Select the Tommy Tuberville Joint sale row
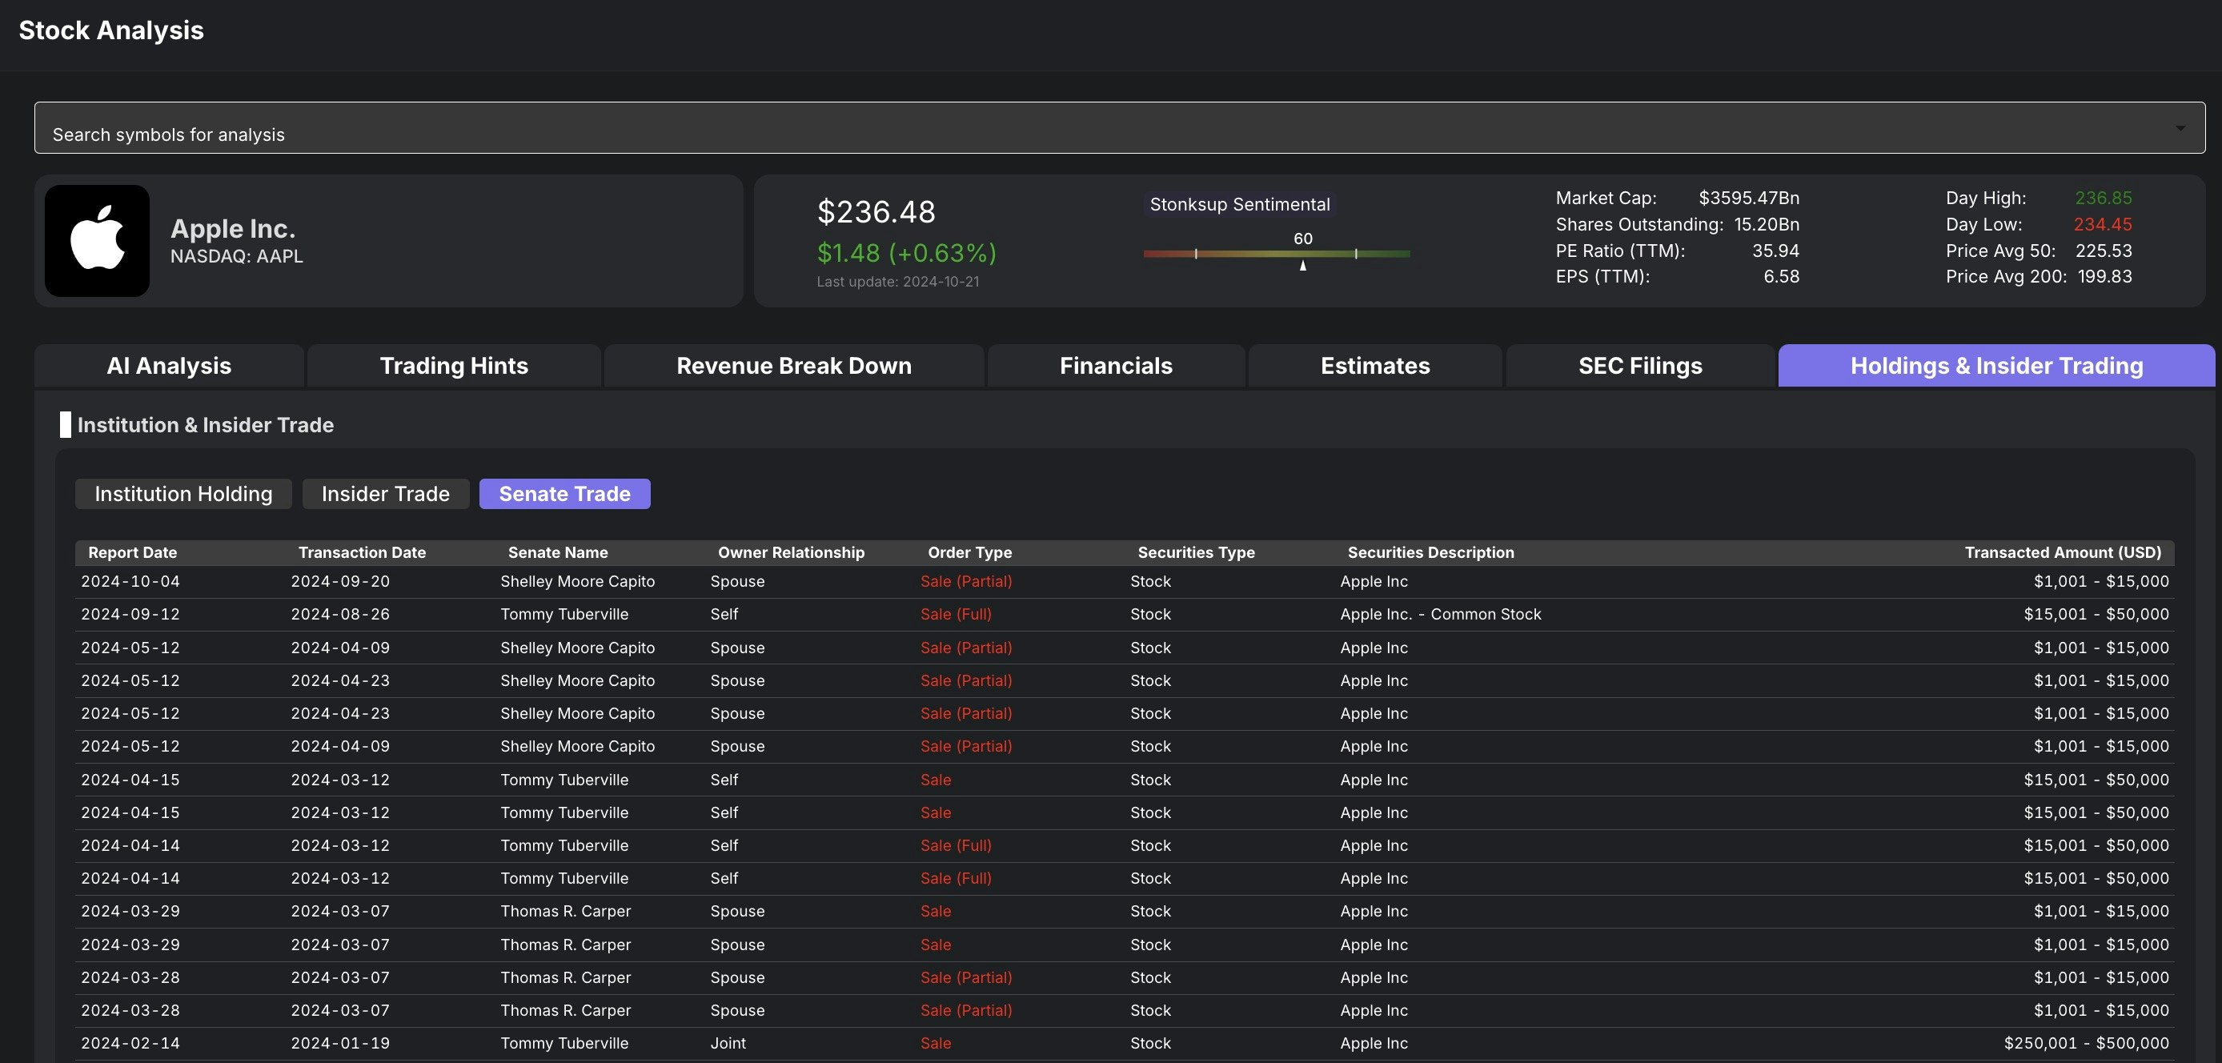Screen dimensions: 2222x1063 564,1043
